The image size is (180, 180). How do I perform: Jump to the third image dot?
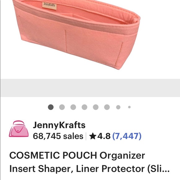tap(73, 107)
